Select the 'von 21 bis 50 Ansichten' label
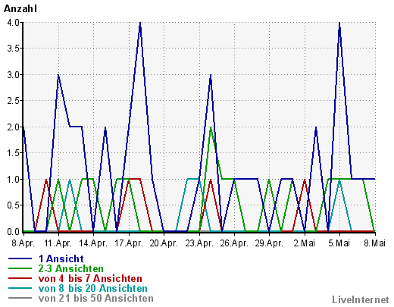This screenshot has height=307, width=394. pyautogui.click(x=96, y=298)
